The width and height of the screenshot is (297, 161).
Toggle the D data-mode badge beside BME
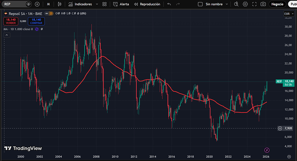click(51, 13)
